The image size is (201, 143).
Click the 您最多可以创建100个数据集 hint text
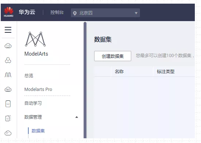coord(165,56)
